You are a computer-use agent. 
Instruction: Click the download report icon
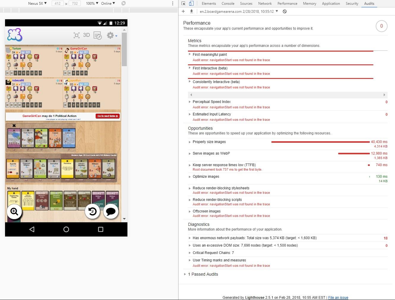point(192,11)
